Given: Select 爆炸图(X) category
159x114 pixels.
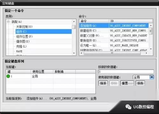Looking at the screenshot, I should click(23, 41).
